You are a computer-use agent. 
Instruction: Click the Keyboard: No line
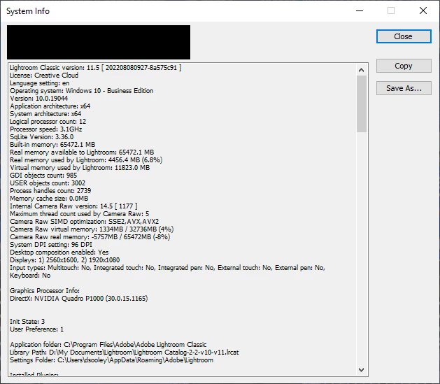30,276
